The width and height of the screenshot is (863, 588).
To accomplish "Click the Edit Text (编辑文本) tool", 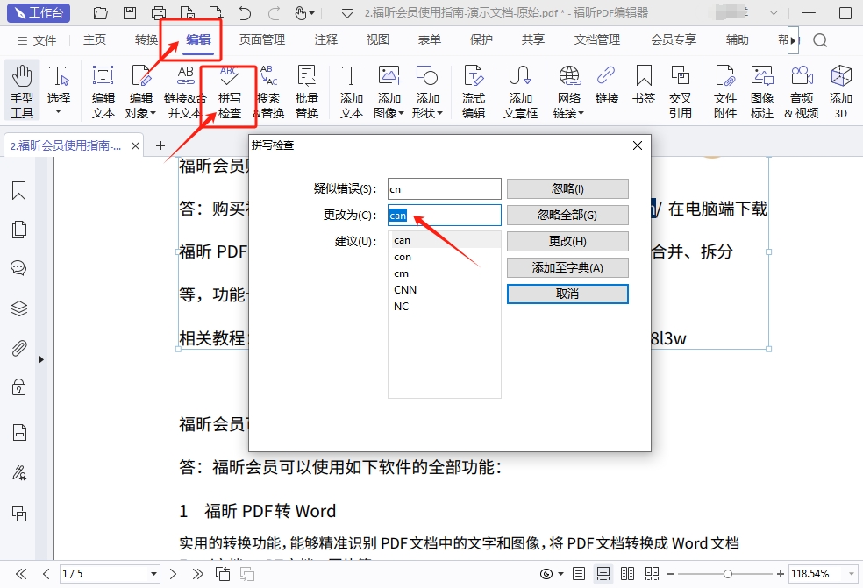I will tap(103, 91).
